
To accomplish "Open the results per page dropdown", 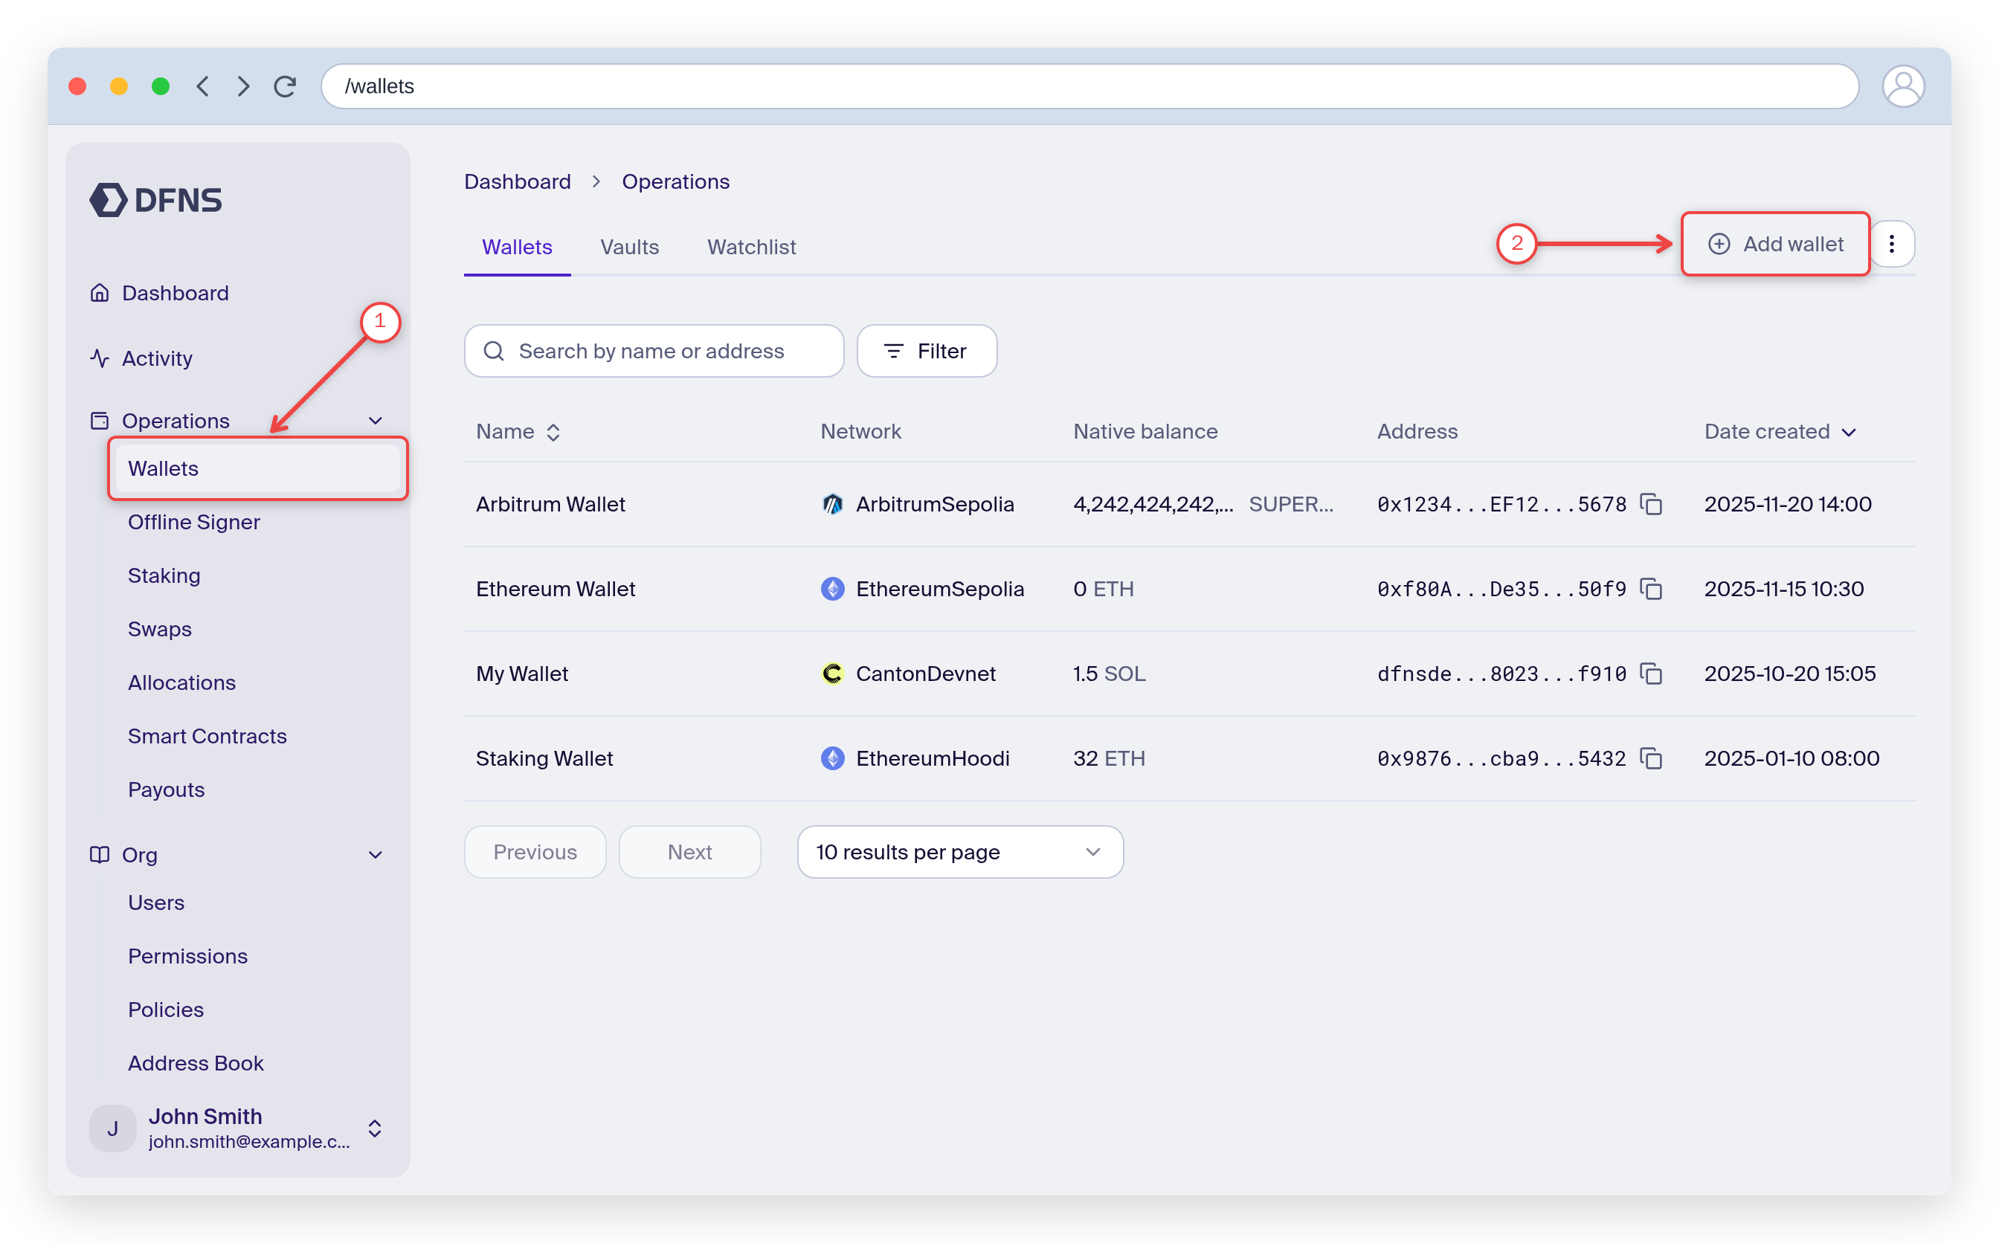I will [960, 853].
